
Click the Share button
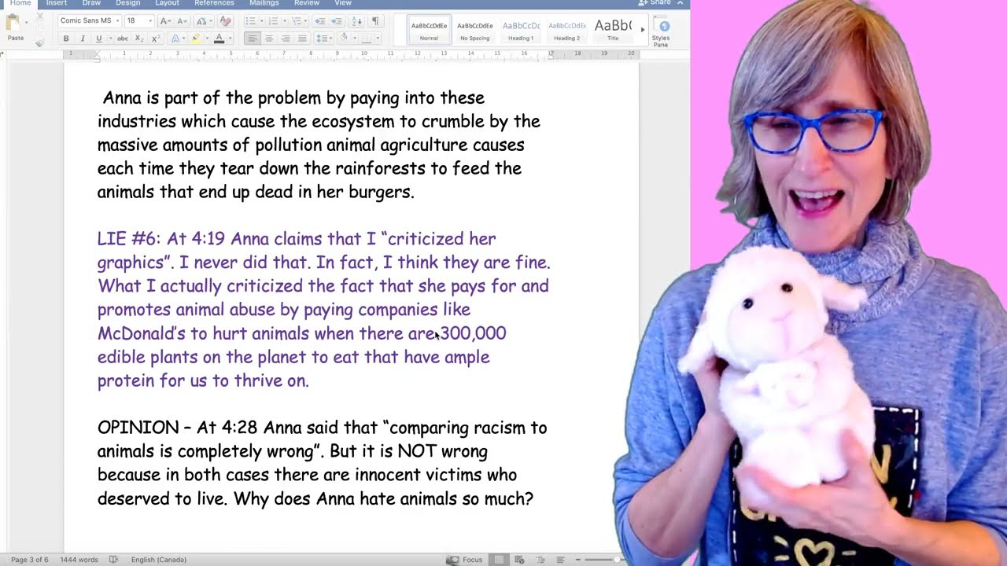click(655, 3)
